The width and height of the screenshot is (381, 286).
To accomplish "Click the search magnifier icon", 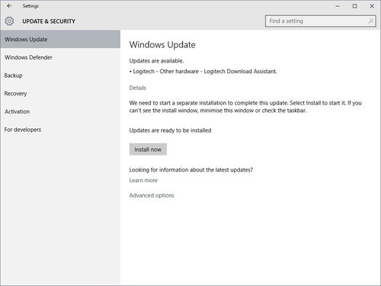I will tap(371, 21).
